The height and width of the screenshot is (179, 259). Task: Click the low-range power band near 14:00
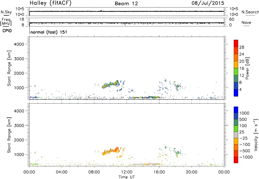pos(144,97)
